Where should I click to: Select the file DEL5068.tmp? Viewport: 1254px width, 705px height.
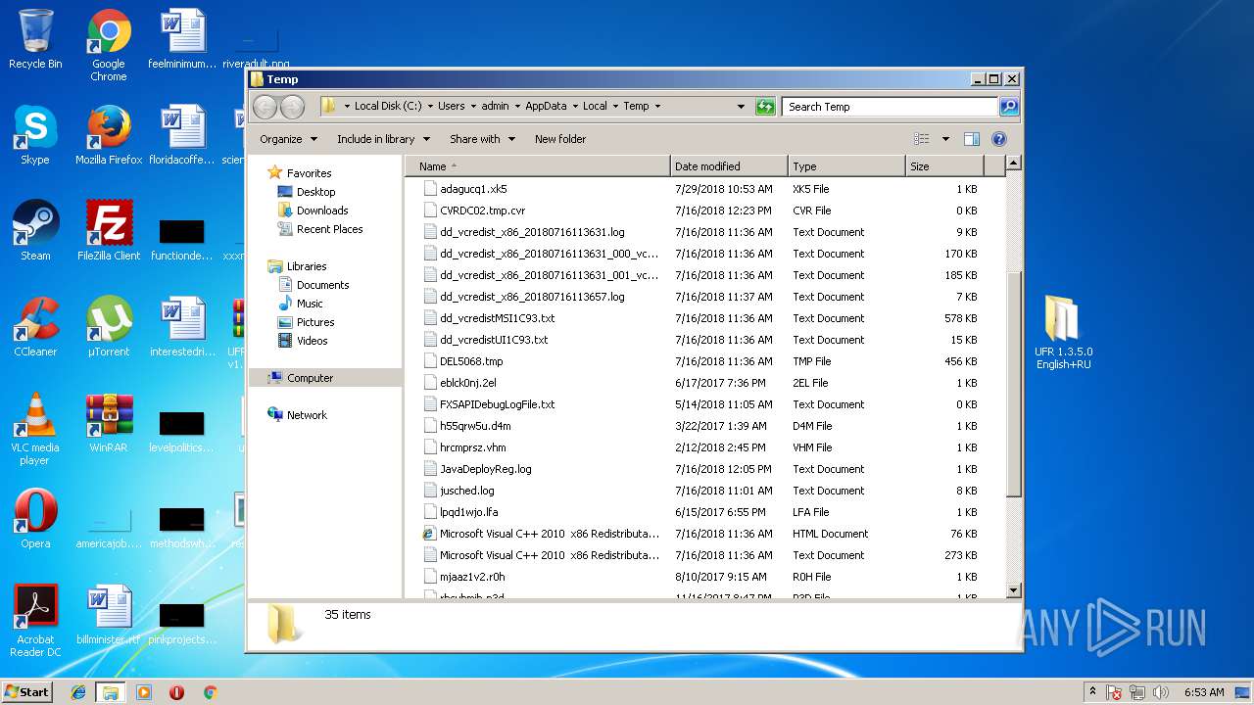[471, 361]
